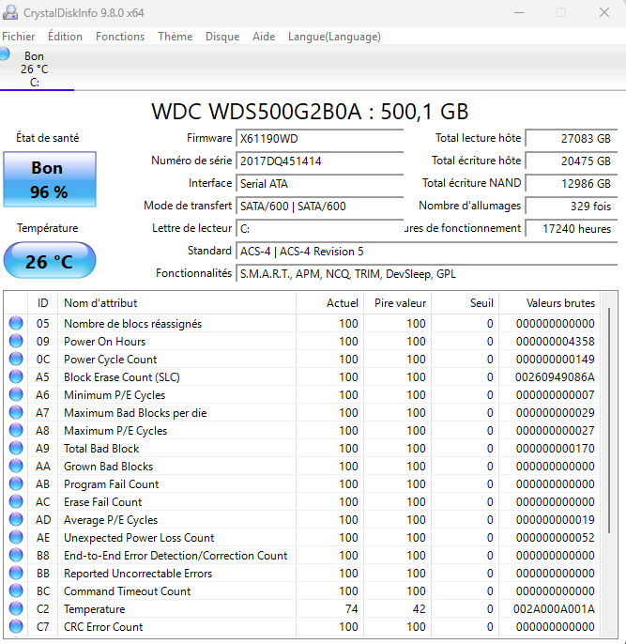Viewport: 626px width, 644px height.
Task: Click status orb for Block Erase Count (SLC)
Action: 16,376
